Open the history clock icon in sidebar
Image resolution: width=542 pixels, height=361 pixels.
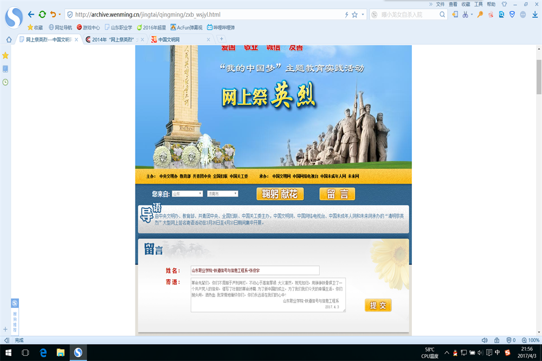pyautogui.click(x=5, y=82)
